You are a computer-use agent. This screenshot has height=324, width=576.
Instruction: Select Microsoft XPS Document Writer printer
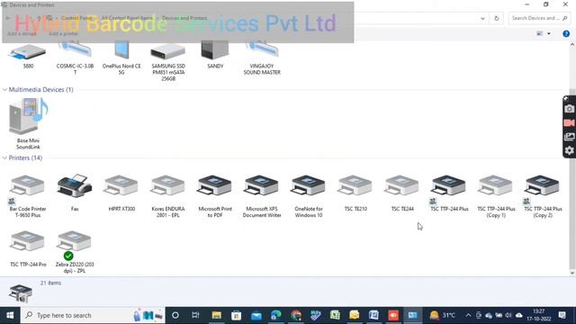tap(262, 196)
